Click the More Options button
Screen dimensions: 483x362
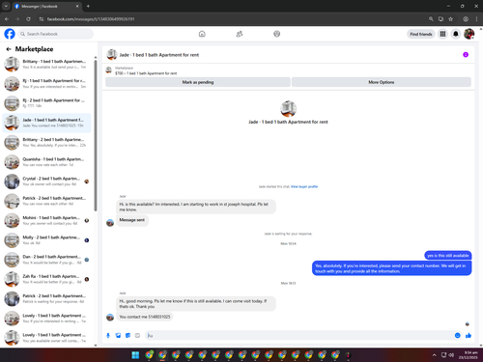point(382,82)
